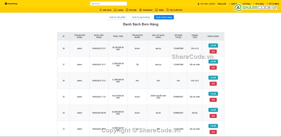Click the Trạng thái column header
The width and height of the screenshot is (281, 137).
195,36
